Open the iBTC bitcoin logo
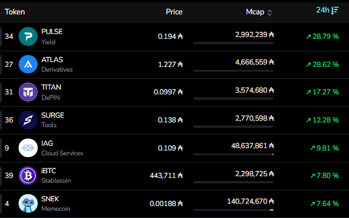349x218 pixels. 28,176
